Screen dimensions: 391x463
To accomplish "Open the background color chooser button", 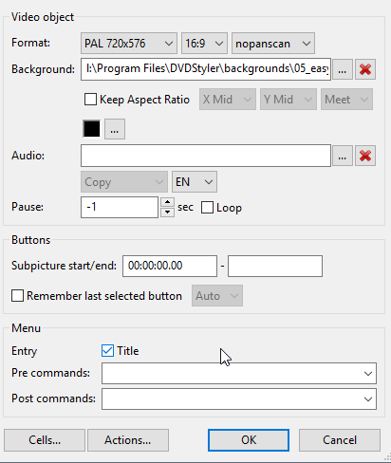I will [115, 129].
